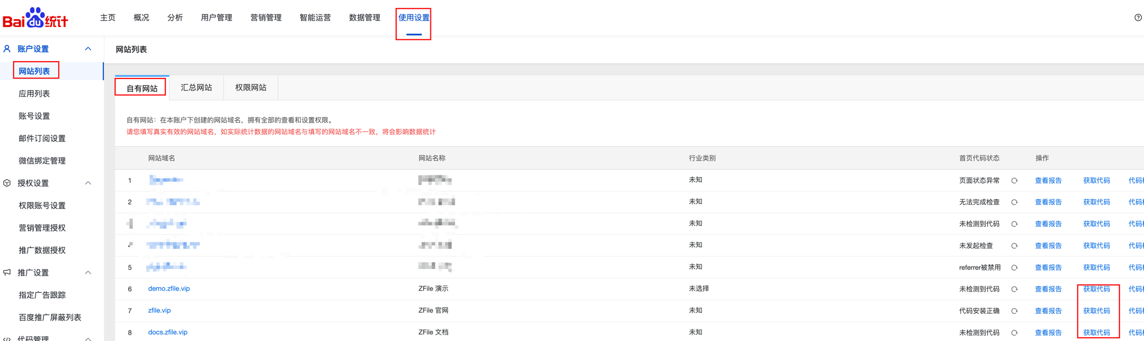Image resolution: width=1144 pixels, height=341 pixels.
Task: Switch to the 权限网站 tab
Action: [x=250, y=88]
